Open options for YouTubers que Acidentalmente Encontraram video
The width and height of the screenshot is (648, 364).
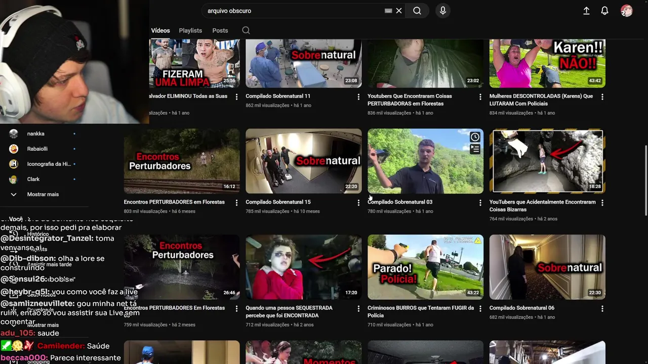[x=602, y=203]
